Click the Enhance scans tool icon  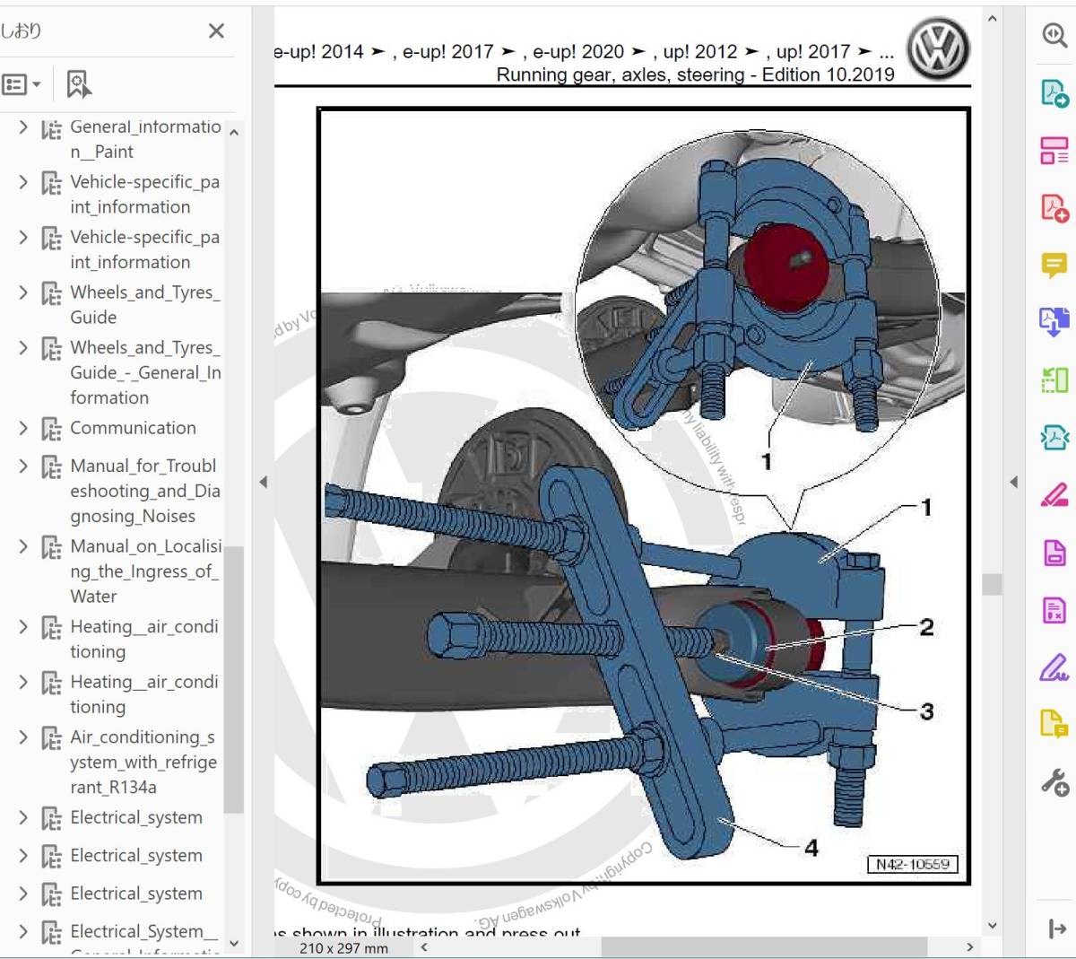pos(1054,437)
